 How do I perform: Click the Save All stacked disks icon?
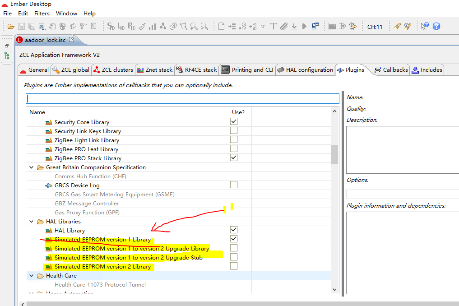pyautogui.click(x=32, y=27)
